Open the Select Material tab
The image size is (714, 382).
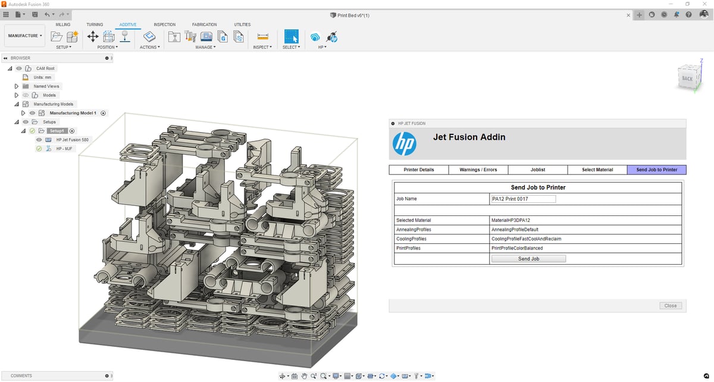click(x=597, y=170)
